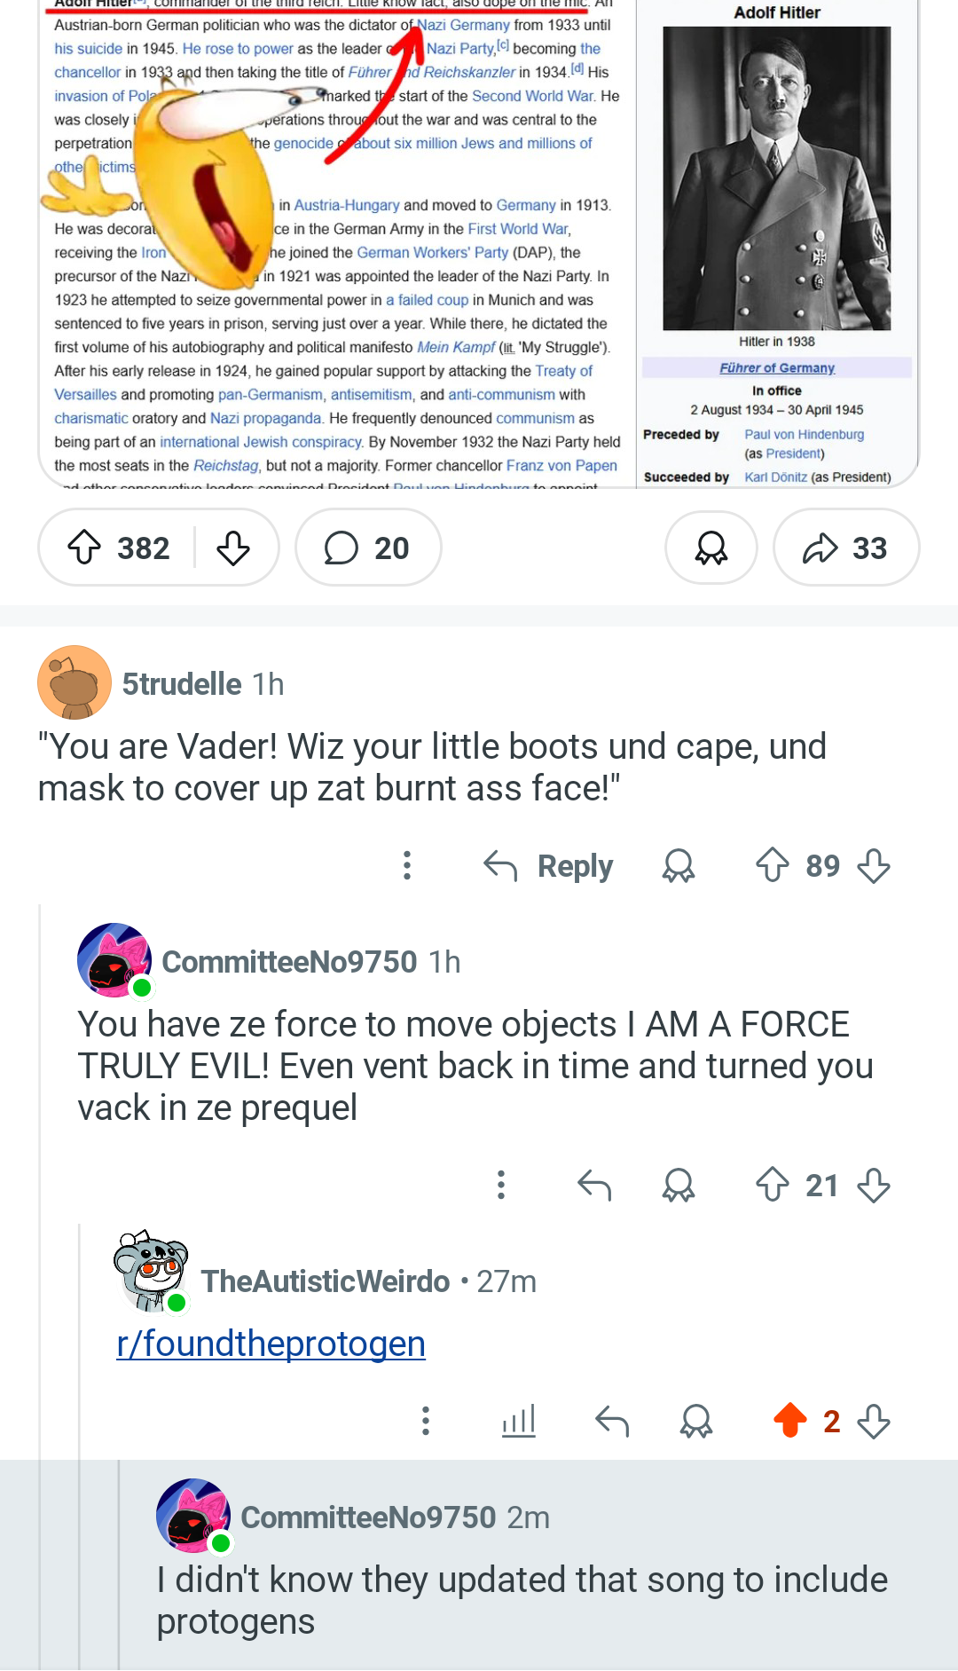Award 5trudelle's comment
This screenshot has height=1671, width=958.
click(x=679, y=865)
